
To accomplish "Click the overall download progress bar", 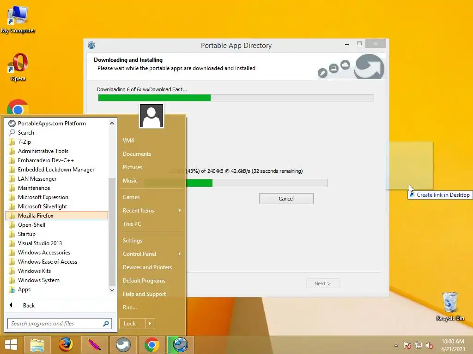I will click(236, 98).
